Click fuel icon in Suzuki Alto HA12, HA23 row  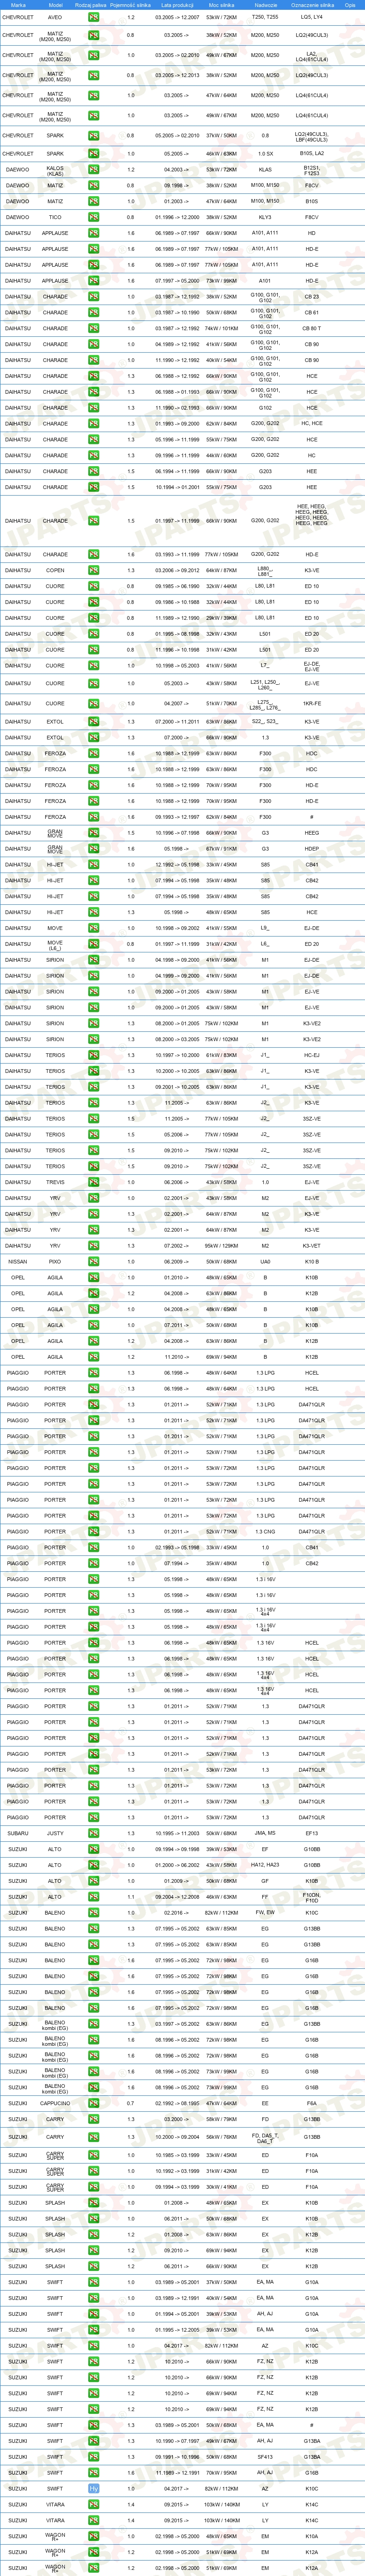tap(93, 1864)
